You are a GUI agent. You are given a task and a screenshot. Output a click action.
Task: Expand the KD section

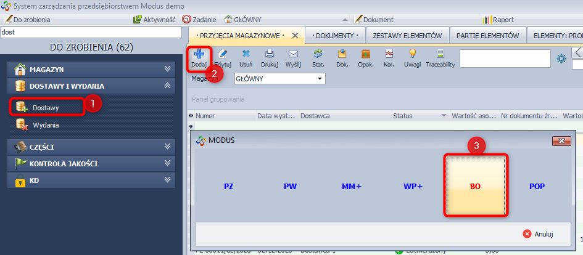(167, 180)
